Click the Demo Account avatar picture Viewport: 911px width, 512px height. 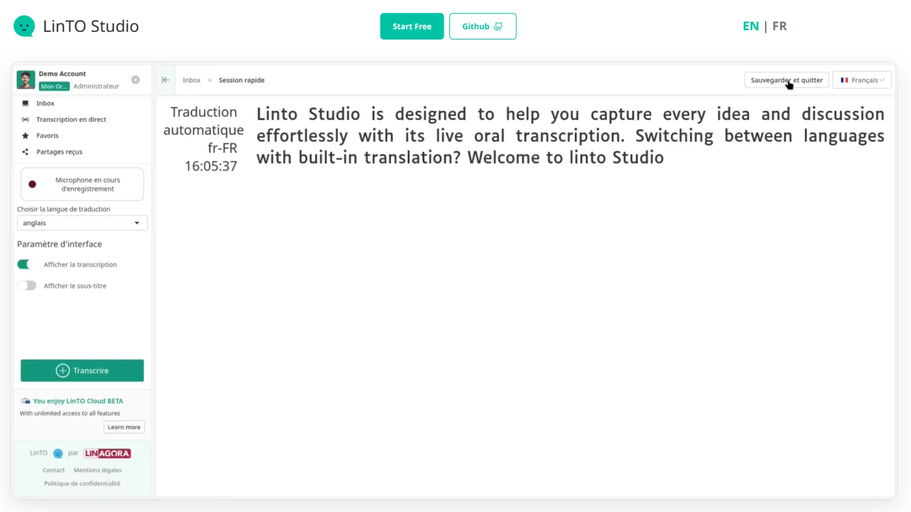(26, 80)
